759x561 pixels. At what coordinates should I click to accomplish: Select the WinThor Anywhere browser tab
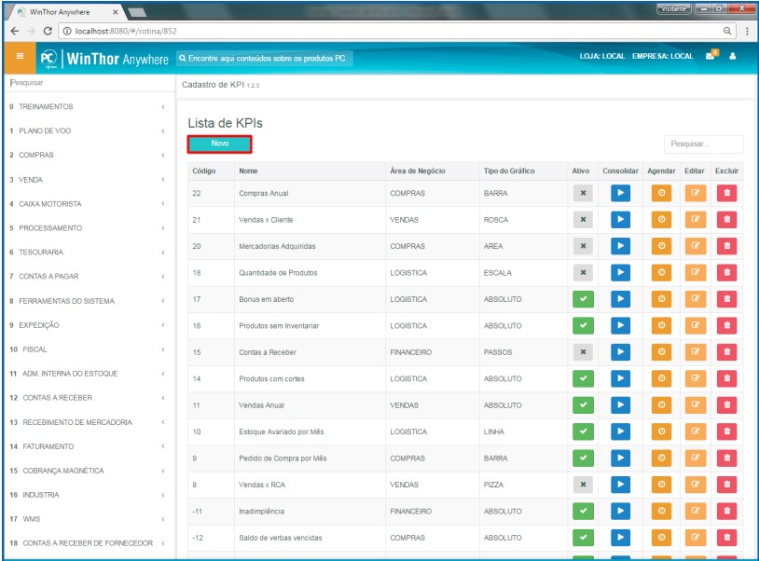click(x=65, y=12)
